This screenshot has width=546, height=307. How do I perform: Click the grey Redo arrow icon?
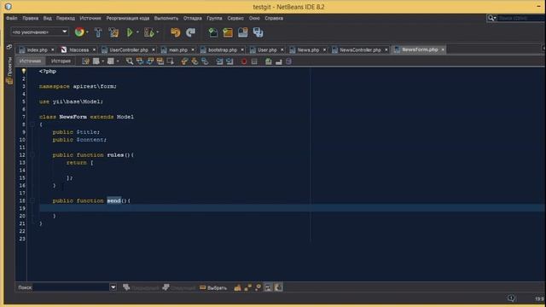[190, 32]
